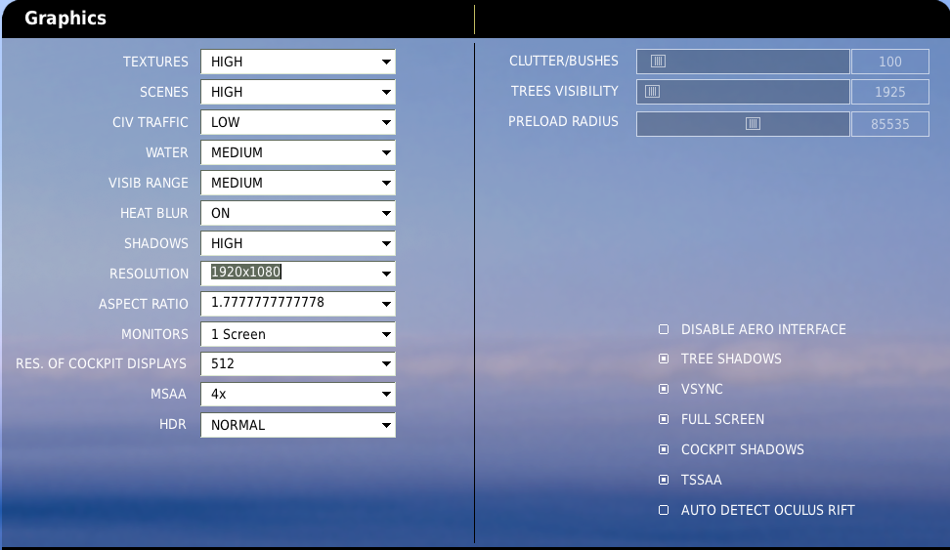
Task: Enable the DISABLE AERO INTERFACE checkbox
Action: [x=664, y=329]
